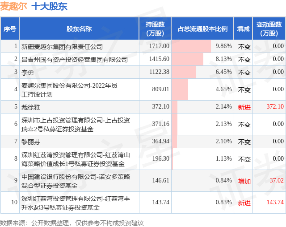Screen dimensions: 286x227
Task: Click holdings value 1415.60
Action: tap(159, 59)
